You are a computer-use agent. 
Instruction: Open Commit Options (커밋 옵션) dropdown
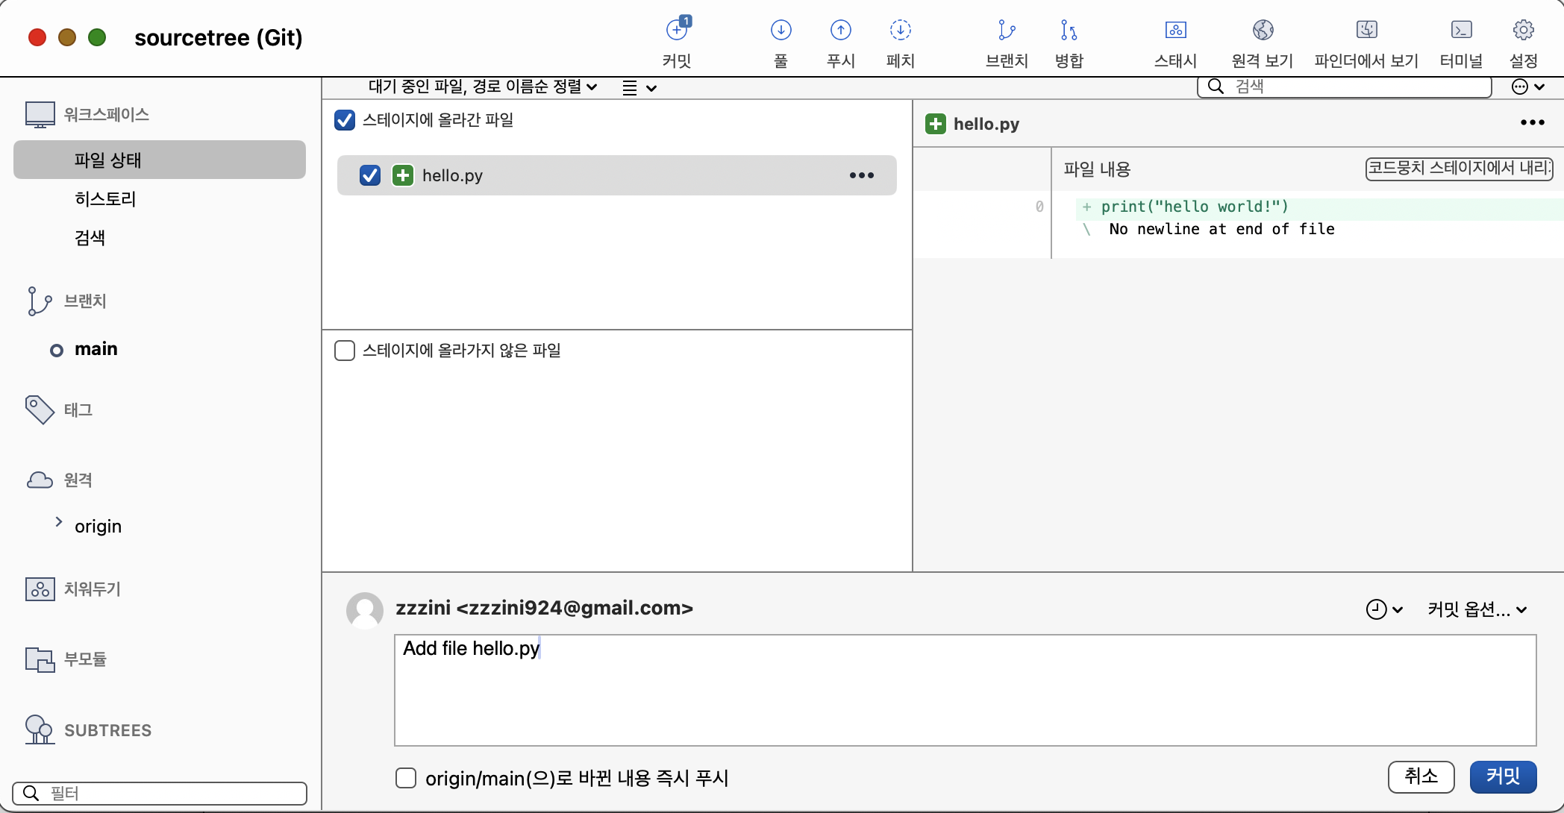tap(1477, 609)
